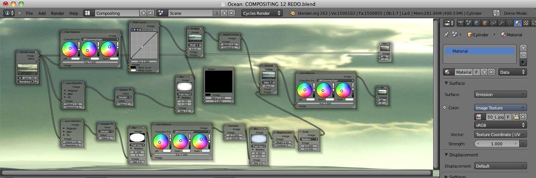This screenshot has width=536, height=178.
Task: Add a new screen layout next to Compositing
Action: (143, 13)
